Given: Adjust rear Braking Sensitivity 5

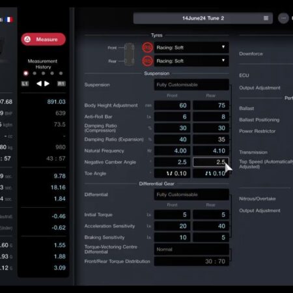Looking at the screenshot, I should click(x=211, y=237).
